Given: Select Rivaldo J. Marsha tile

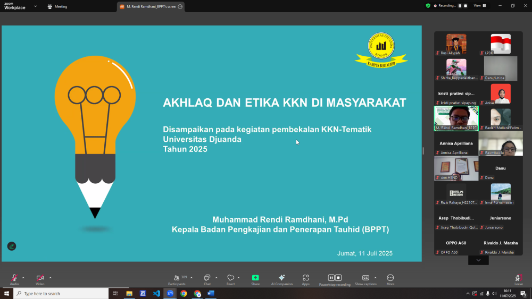Looking at the screenshot, I should coord(501,243).
